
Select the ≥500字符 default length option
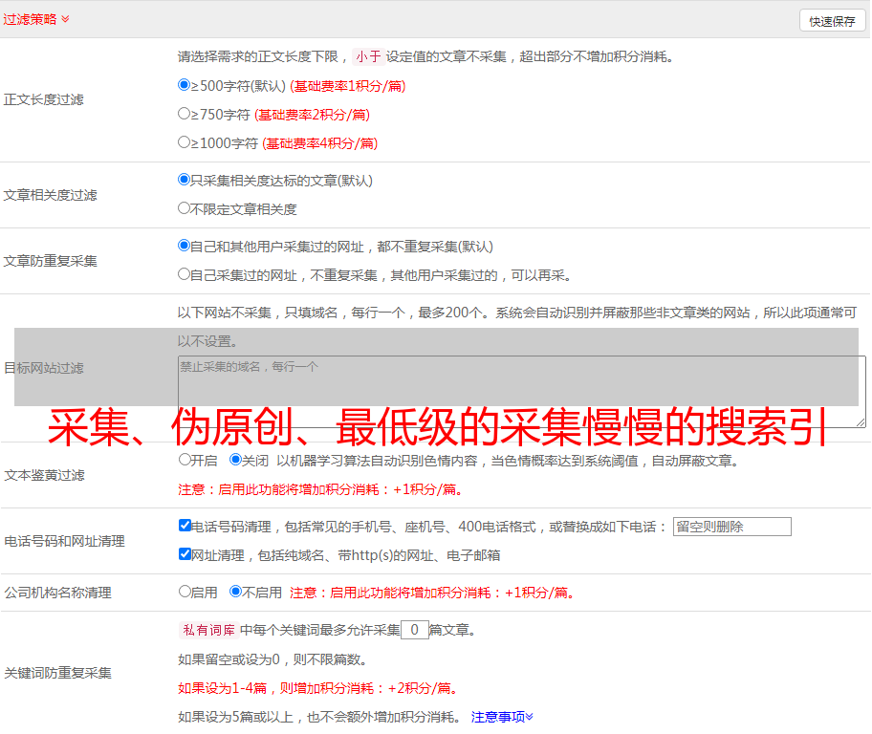coord(185,85)
